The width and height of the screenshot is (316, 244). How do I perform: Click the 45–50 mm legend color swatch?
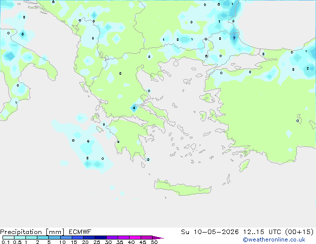pyautogui.click(x=147, y=238)
